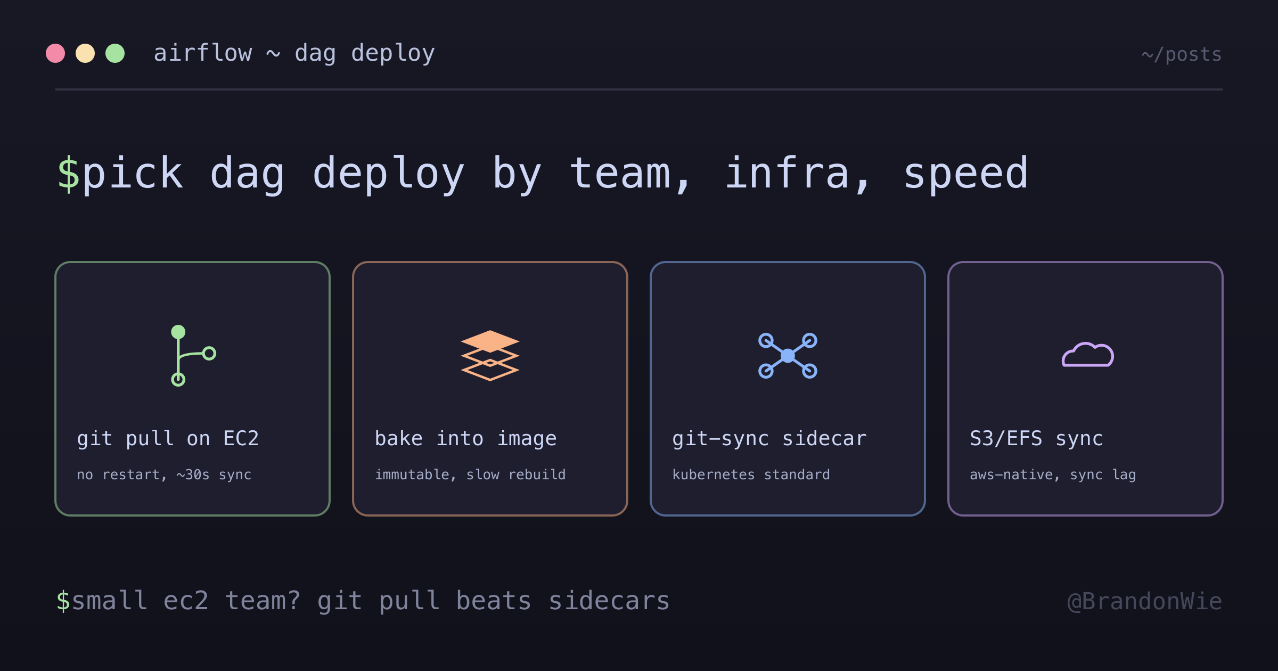
Task: Click the yellow window dot
Action: point(85,53)
